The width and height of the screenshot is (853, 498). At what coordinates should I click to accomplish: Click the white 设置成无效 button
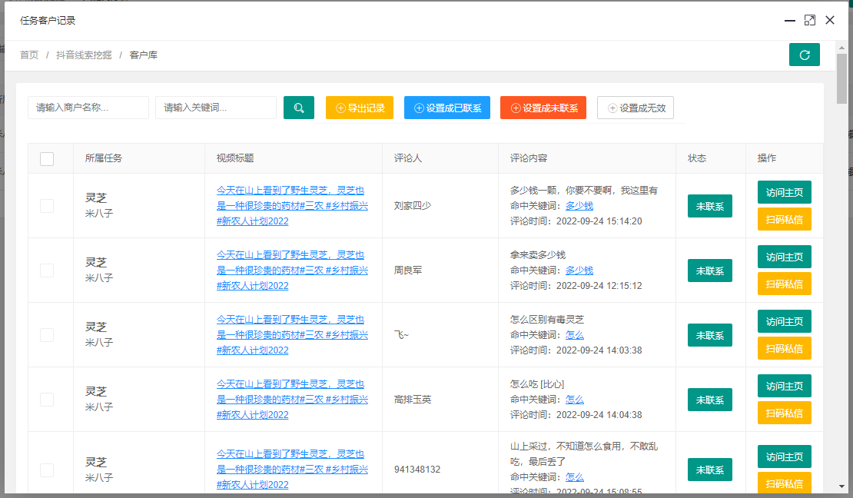point(636,108)
